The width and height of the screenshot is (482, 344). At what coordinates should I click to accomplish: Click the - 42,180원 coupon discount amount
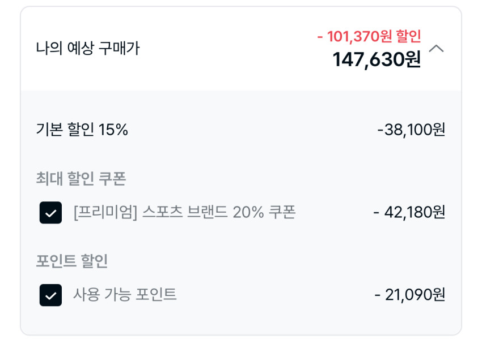pyautogui.click(x=409, y=212)
